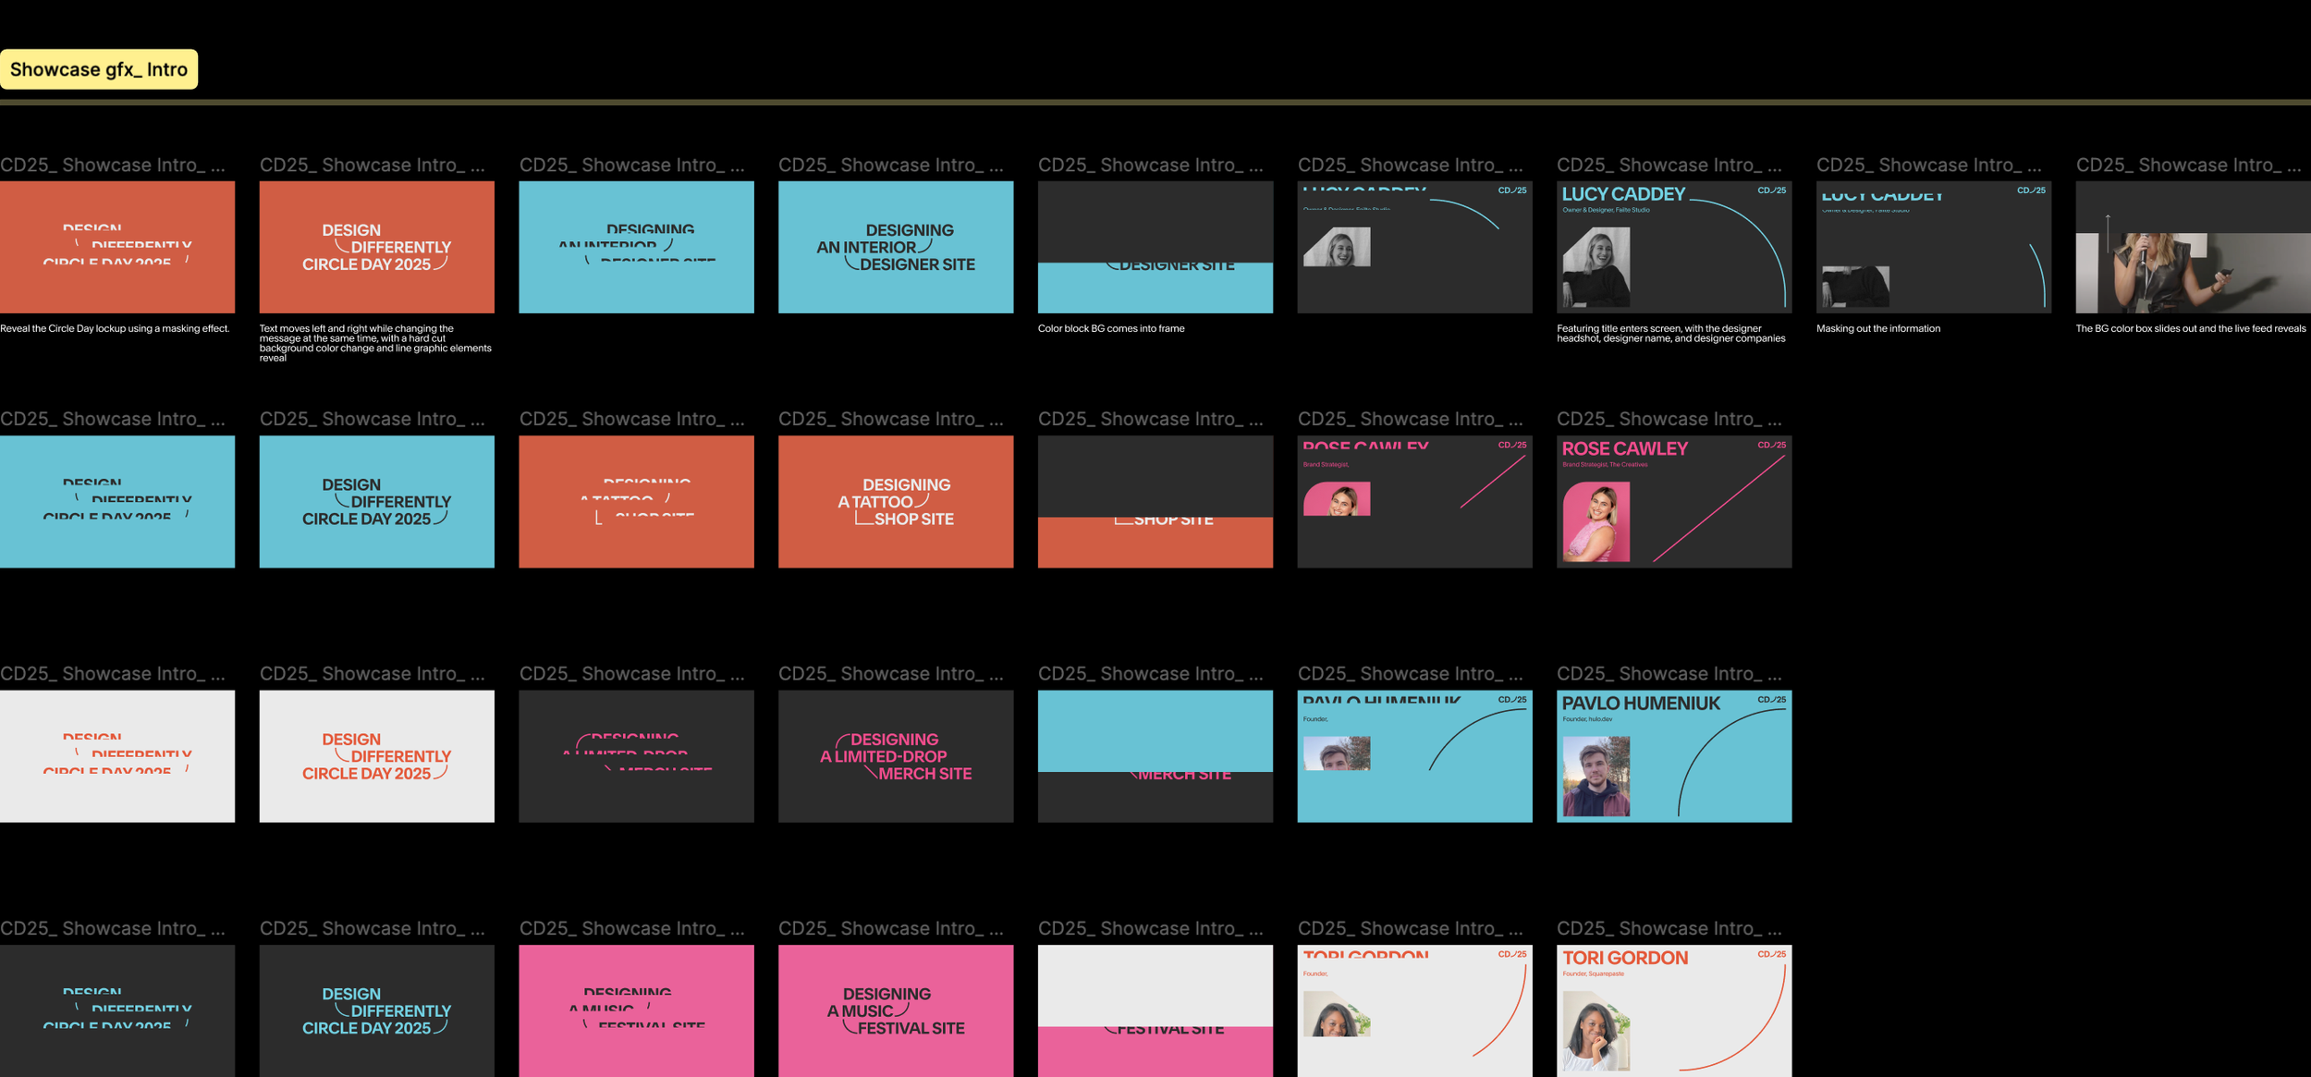
Task: Click the CD/25 logo on Tori Gordon card
Action: click(1771, 954)
